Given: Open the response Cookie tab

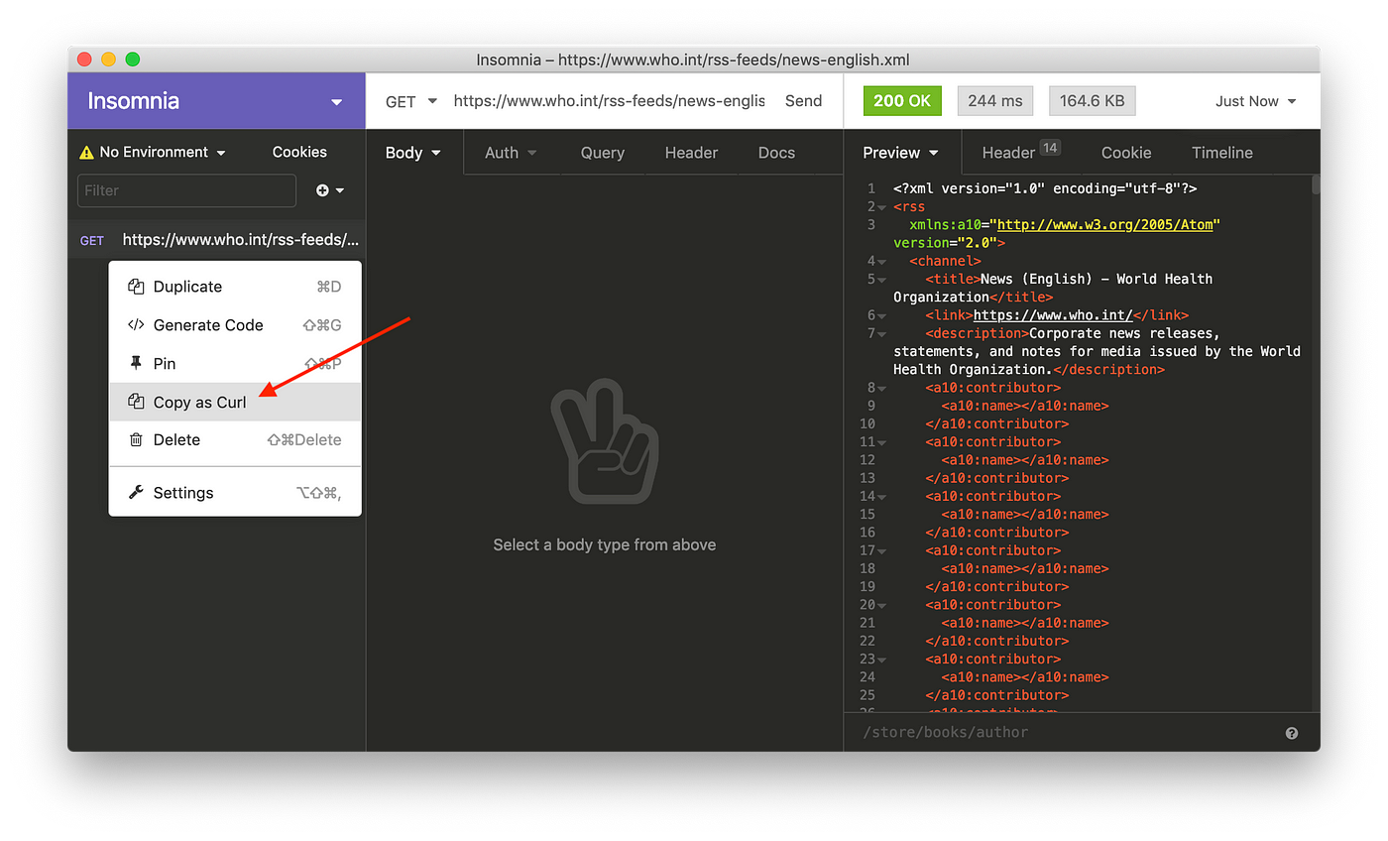Looking at the screenshot, I should click(x=1126, y=153).
